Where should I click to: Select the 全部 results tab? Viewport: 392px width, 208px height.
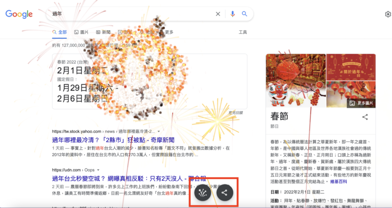click(59, 32)
